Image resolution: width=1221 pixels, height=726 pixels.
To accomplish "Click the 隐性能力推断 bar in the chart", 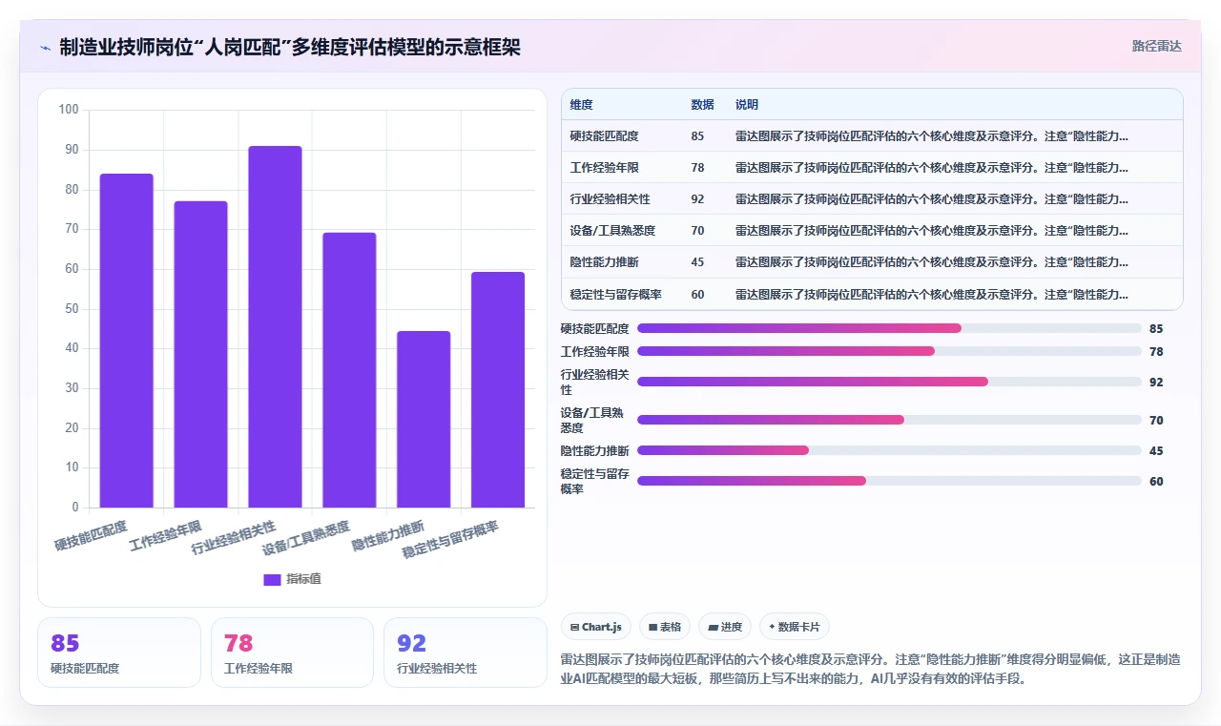I will click(x=424, y=419).
